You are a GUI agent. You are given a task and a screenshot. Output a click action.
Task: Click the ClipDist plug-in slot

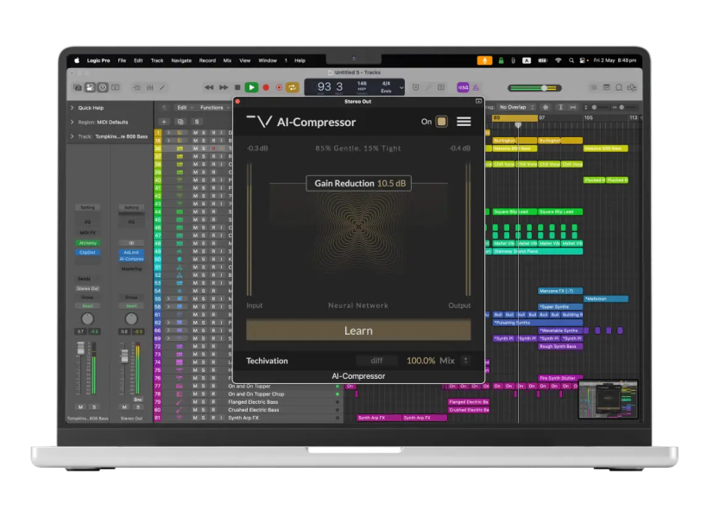pyautogui.click(x=87, y=252)
